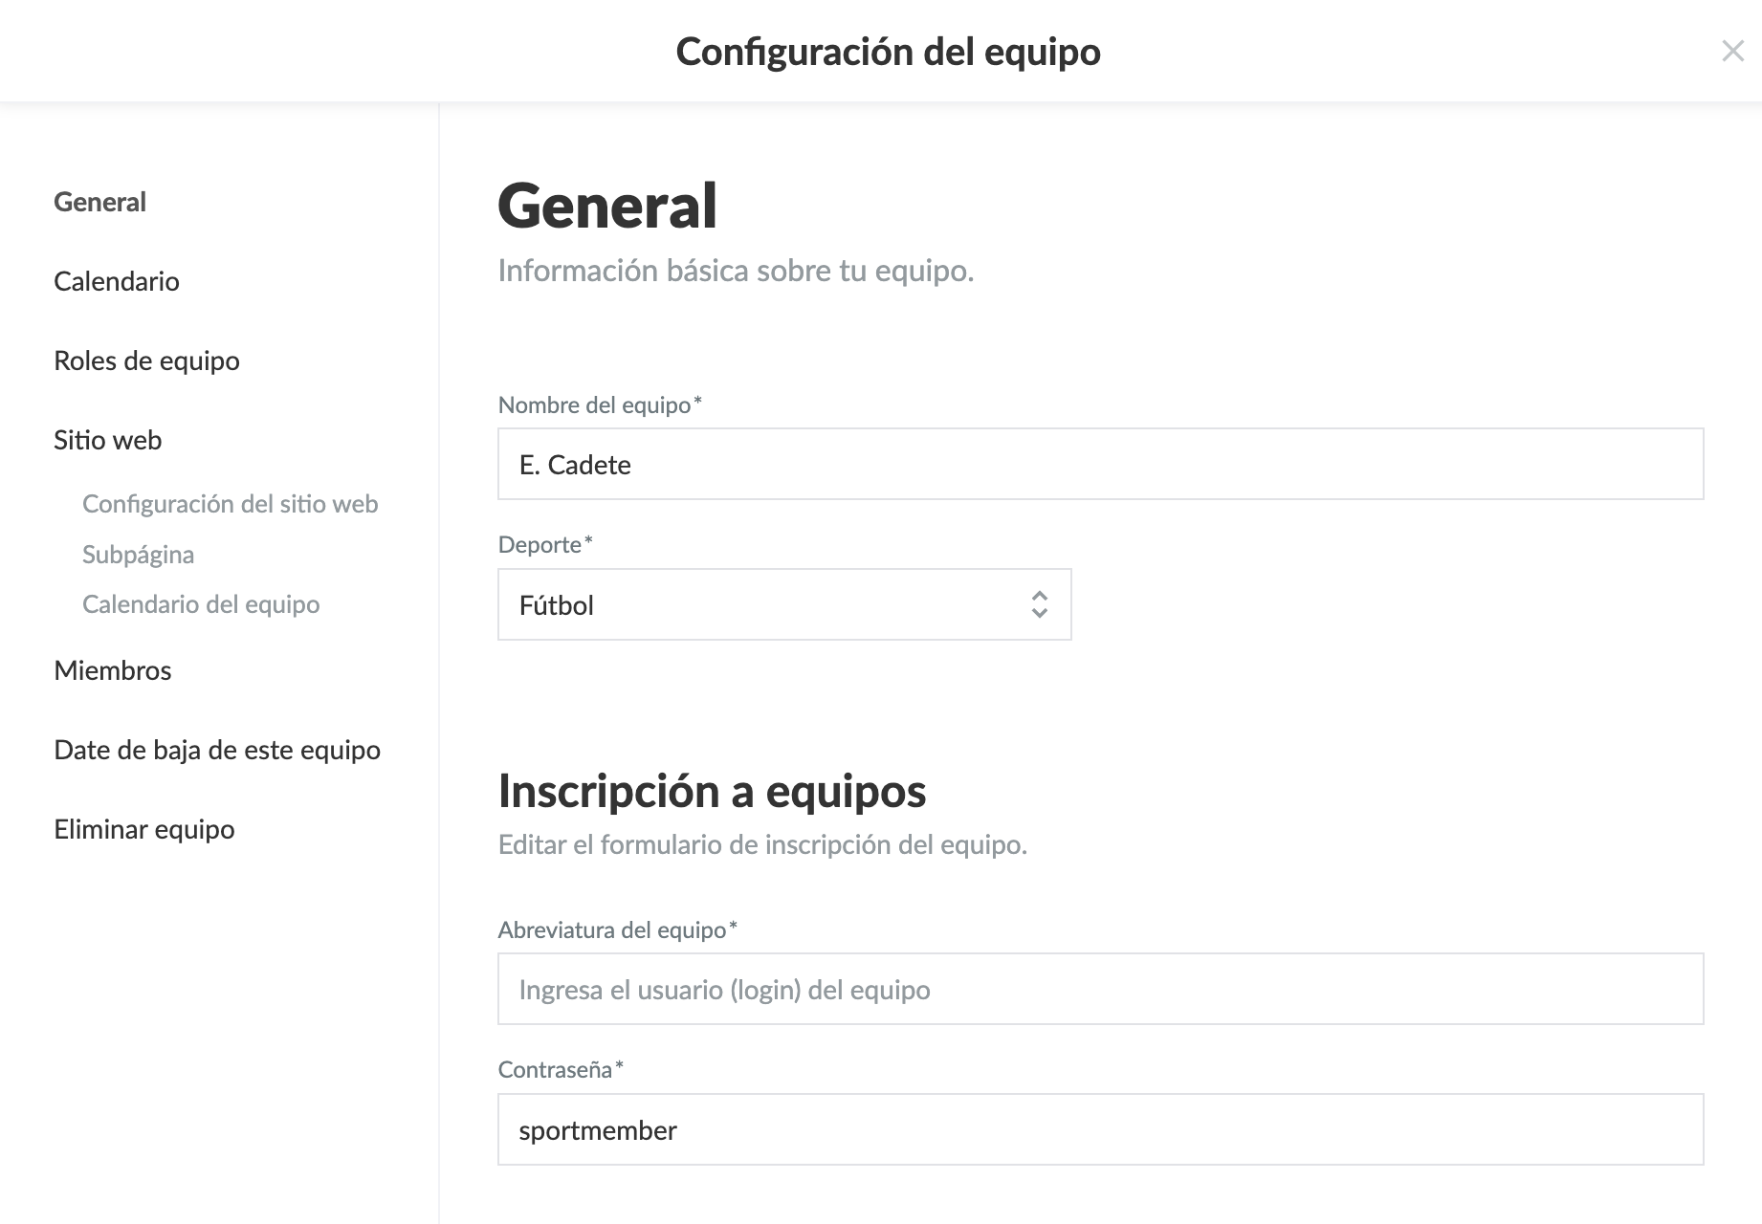This screenshot has width=1762, height=1224.
Task: Focus the Nombre del equipo field
Action: (1100, 464)
